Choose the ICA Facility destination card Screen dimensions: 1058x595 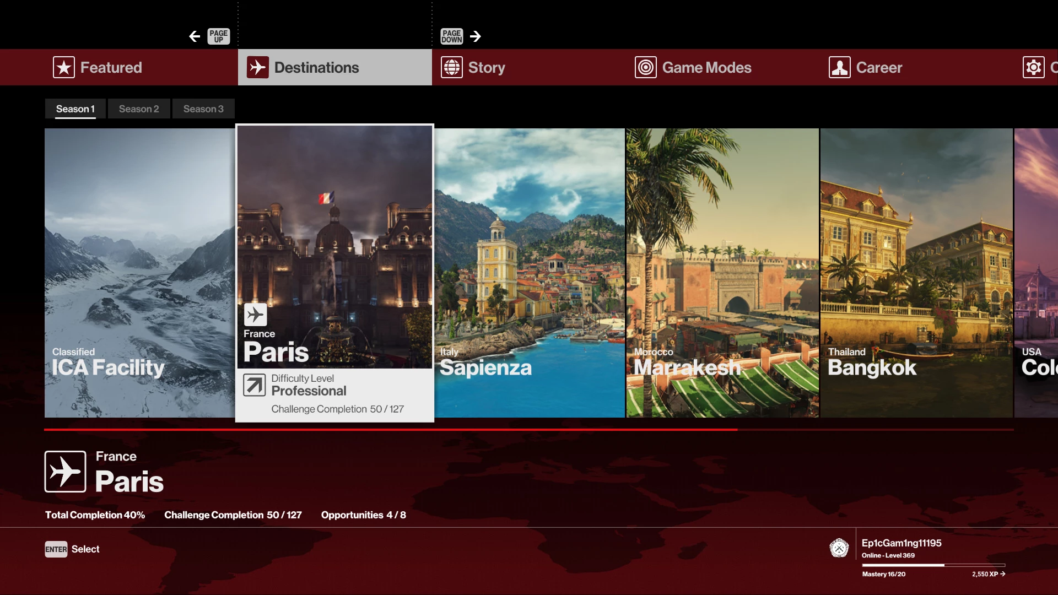tap(140, 273)
